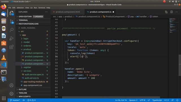The height and width of the screenshot is (102, 181).
Task: Expand the node_modules folder
Action: coord(33,28)
